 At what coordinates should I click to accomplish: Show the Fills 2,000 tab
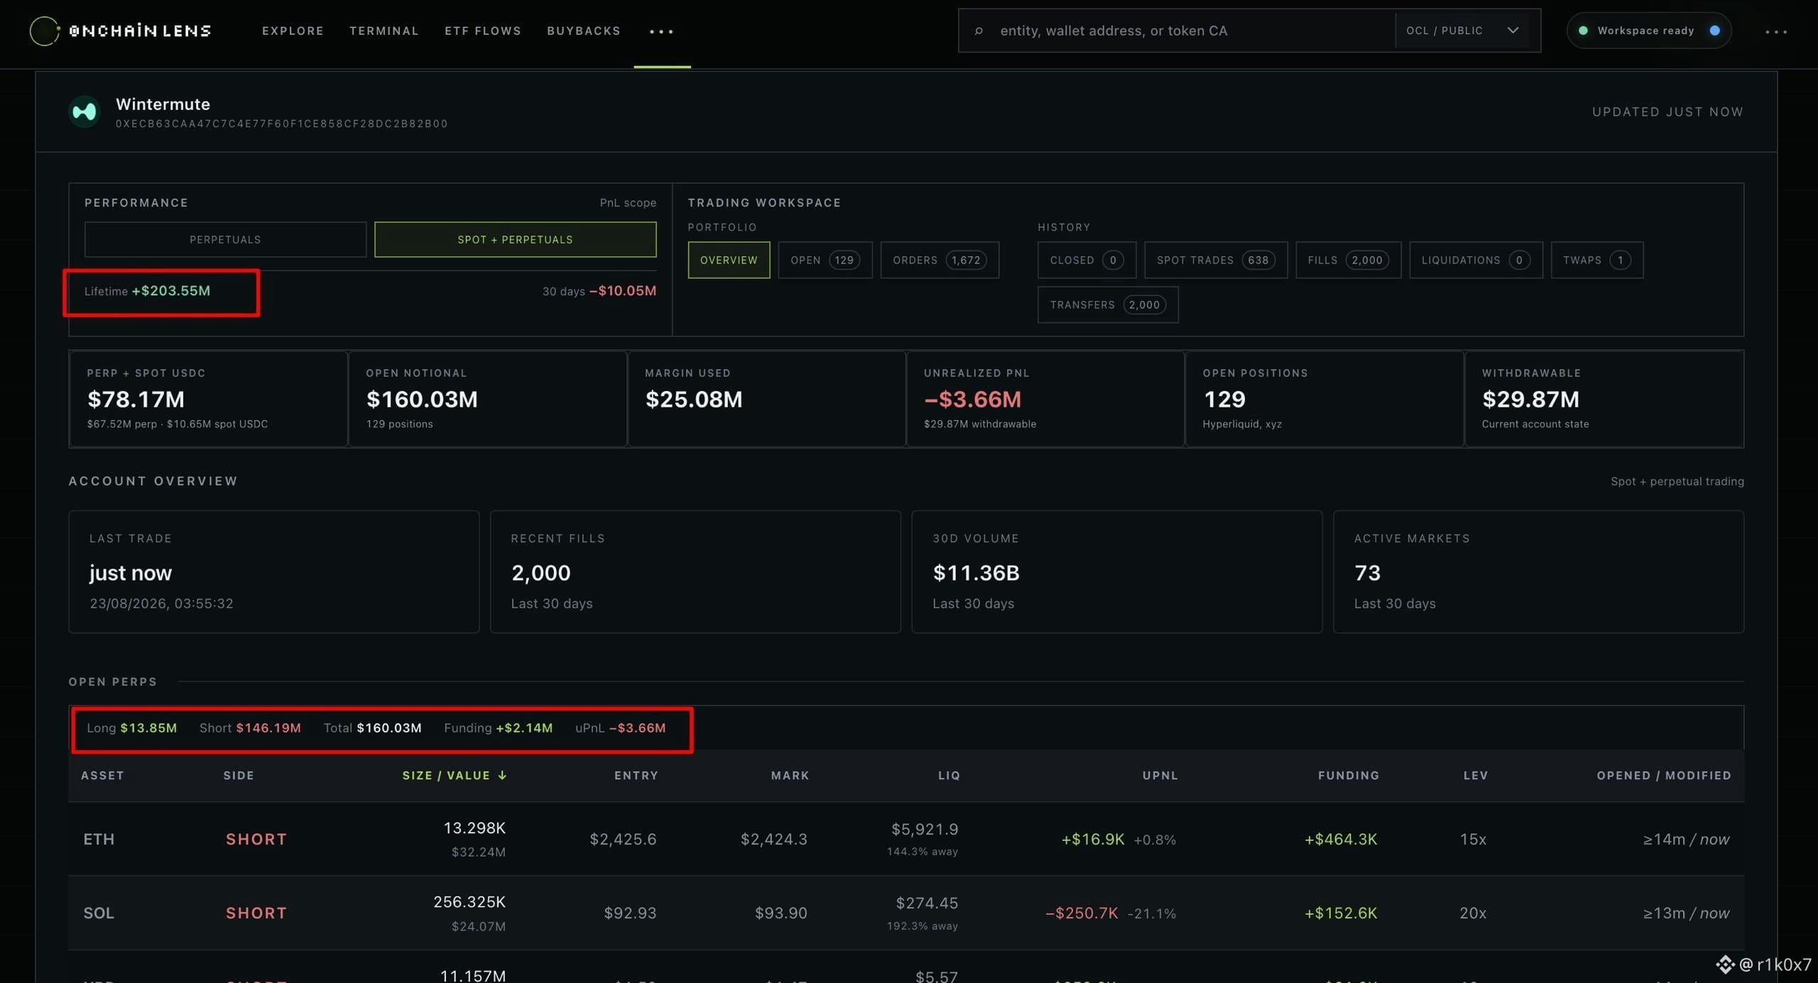[1348, 260]
